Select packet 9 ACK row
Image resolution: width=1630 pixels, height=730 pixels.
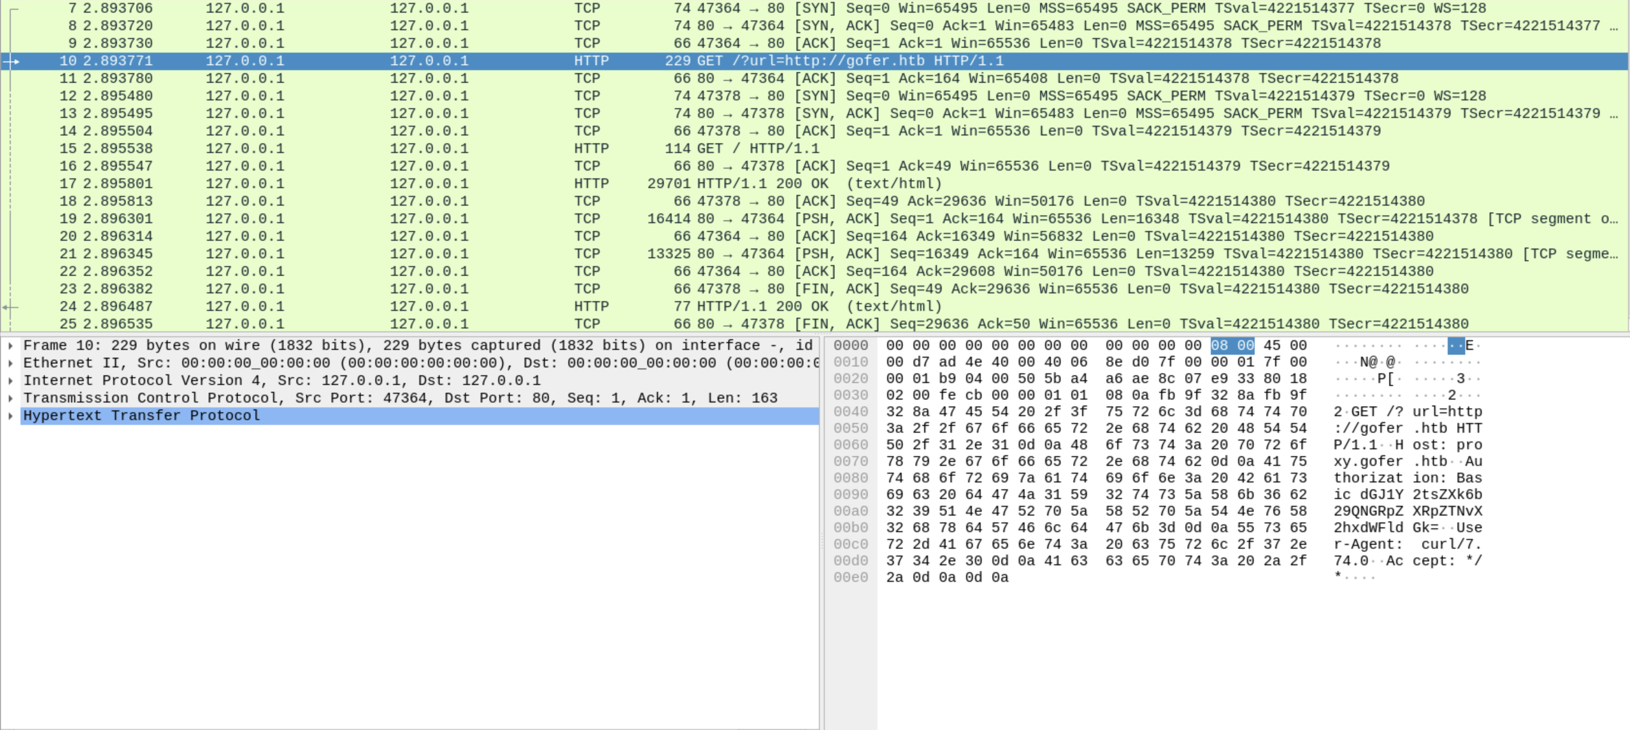(815, 44)
